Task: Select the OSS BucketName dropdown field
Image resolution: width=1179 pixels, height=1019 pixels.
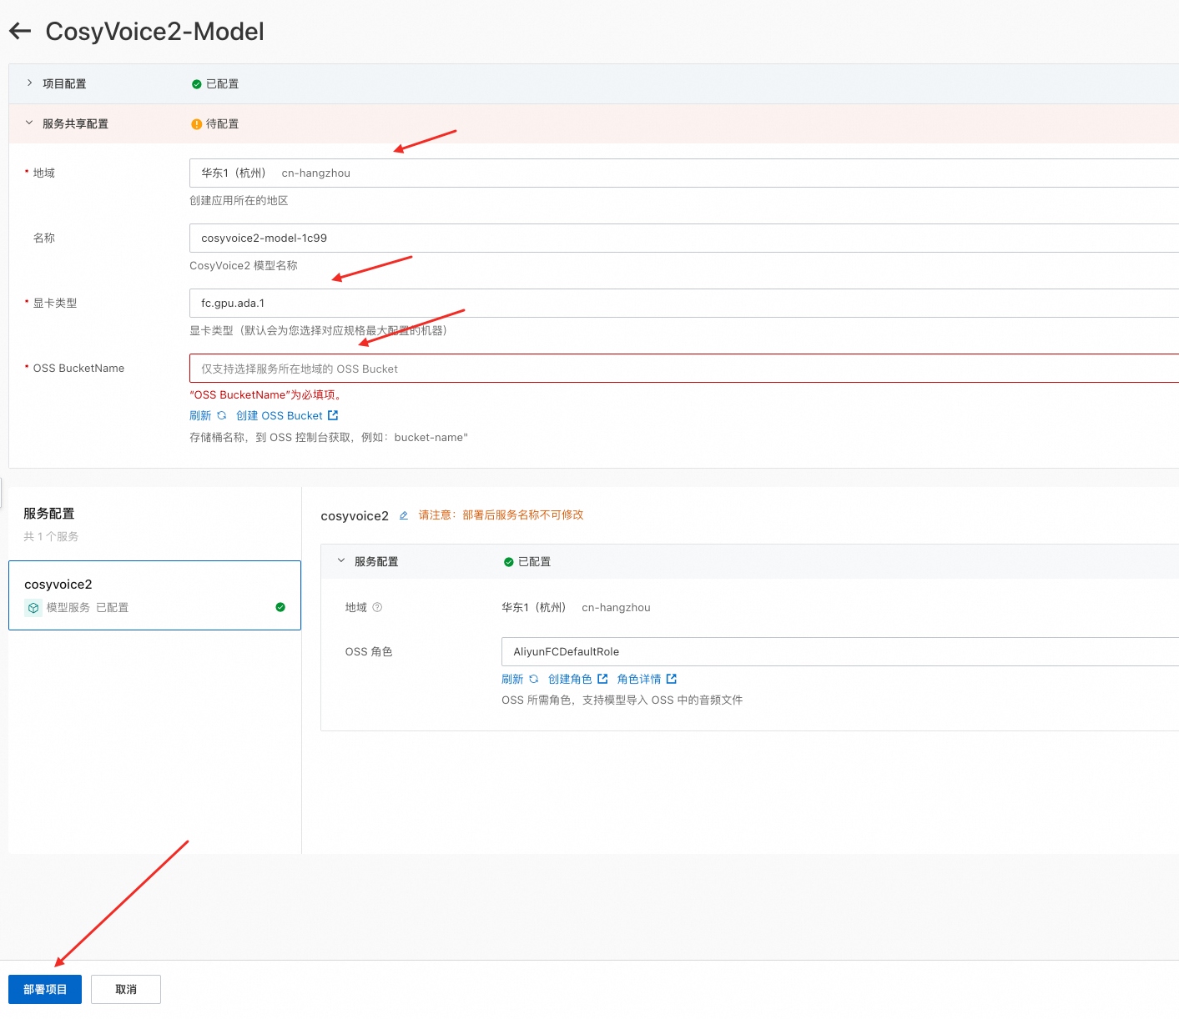Action: click(684, 369)
